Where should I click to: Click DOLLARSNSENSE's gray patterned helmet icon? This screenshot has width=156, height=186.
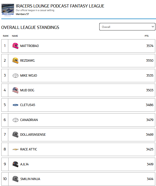point(15,135)
